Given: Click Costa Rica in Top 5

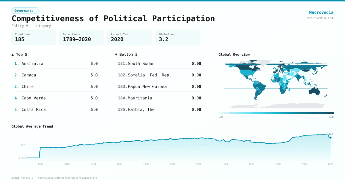Looking at the screenshot, I should pyautogui.click(x=34, y=109).
